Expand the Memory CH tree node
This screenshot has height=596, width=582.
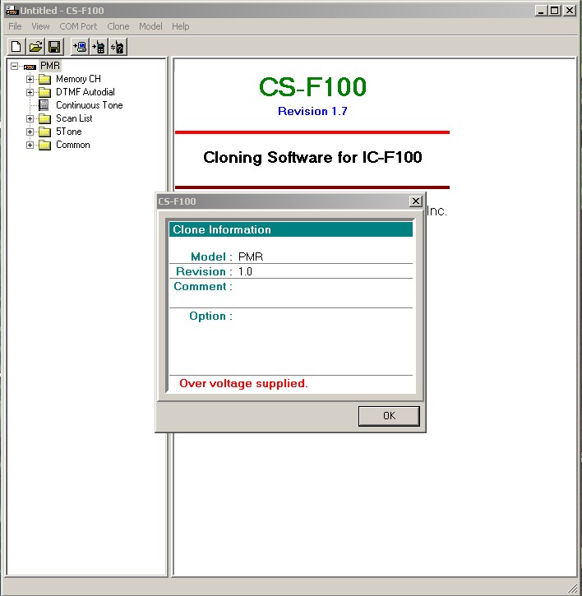(x=30, y=79)
